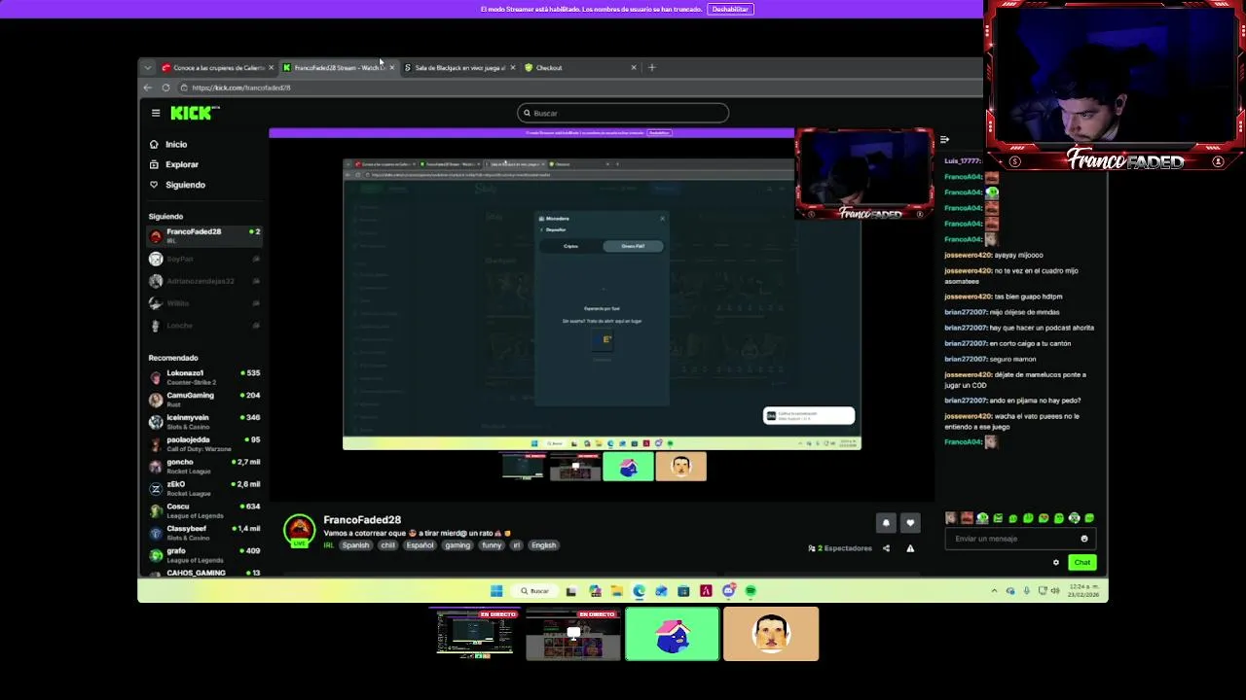The height and width of the screenshot is (700, 1246).
Task: Open Siguiendo in the sidebar
Action: click(x=185, y=185)
